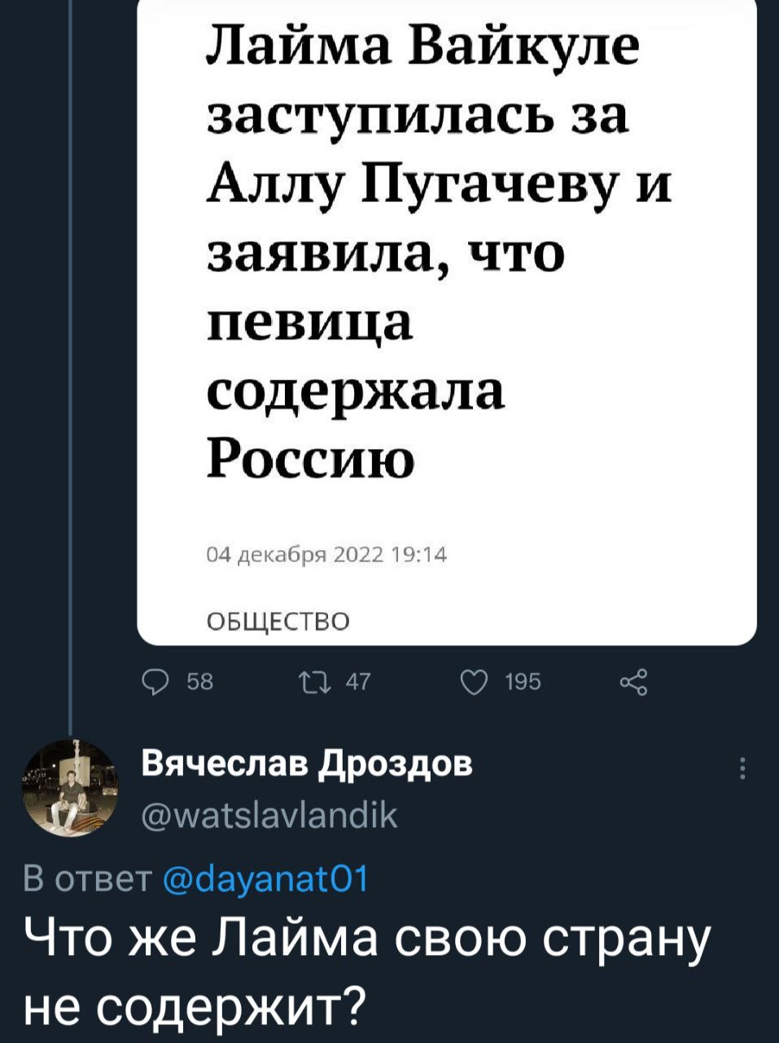
Task: Click the date '04 декабря 2022 19:14'
Action: (326, 556)
